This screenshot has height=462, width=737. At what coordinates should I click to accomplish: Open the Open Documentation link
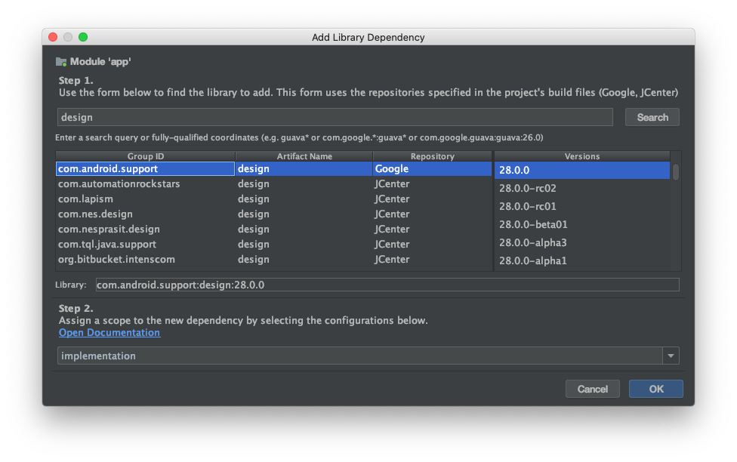109,332
